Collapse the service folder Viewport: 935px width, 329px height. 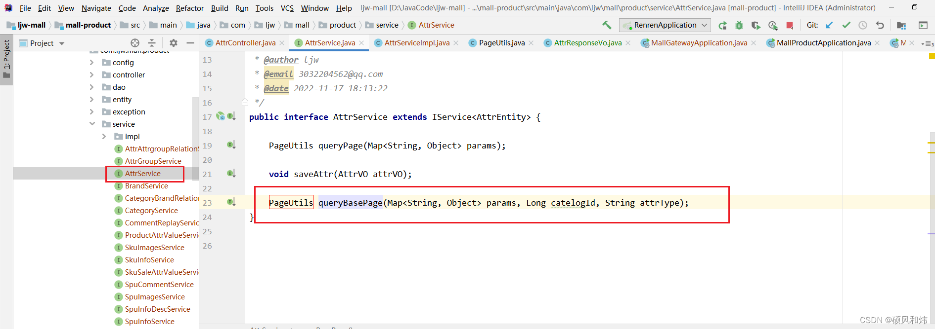point(92,124)
